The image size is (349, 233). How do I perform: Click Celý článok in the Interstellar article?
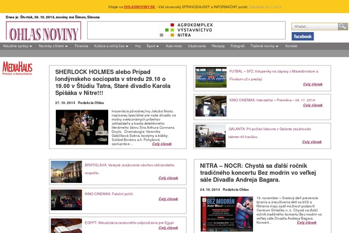[313, 105]
